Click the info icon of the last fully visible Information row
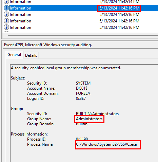This screenshot has width=158, height=162. tap(6, 28)
